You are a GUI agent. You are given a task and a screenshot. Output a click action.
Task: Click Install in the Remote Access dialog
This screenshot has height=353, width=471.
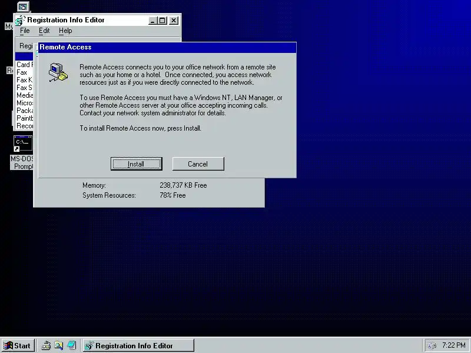[137, 164]
